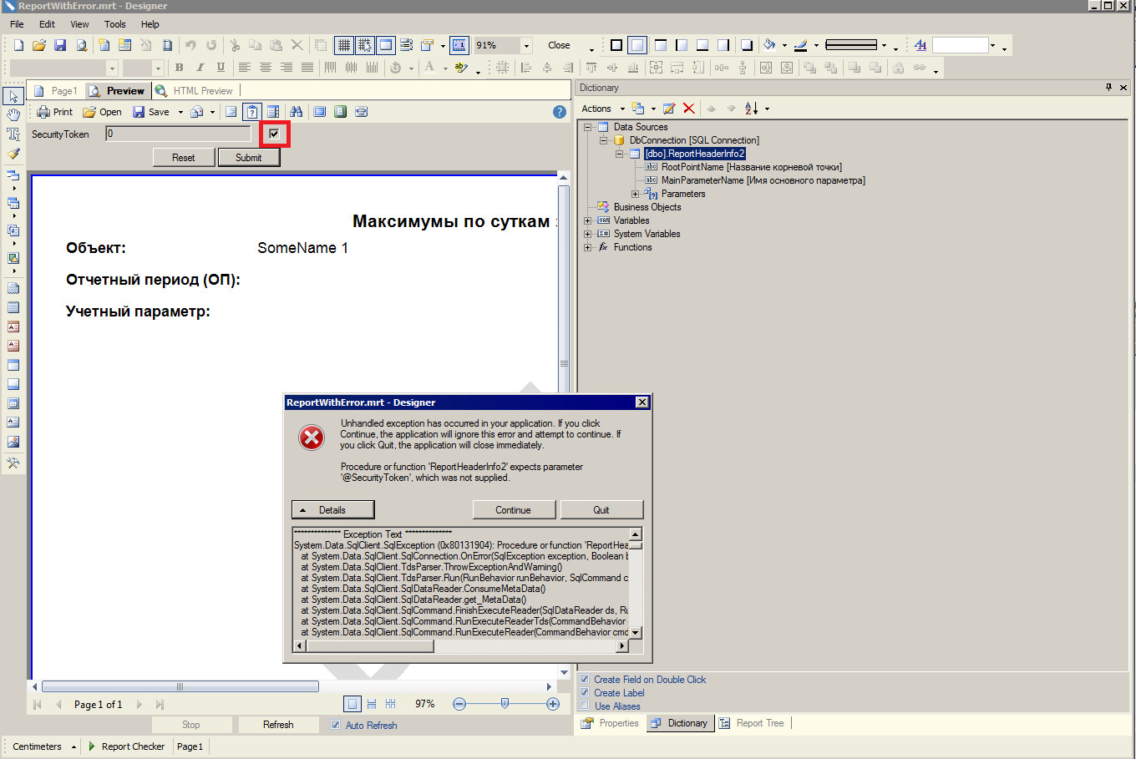Toggle the checkbox next to SecurityToken field
The width and height of the screenshot is (1136, 759).
(274, 134)
